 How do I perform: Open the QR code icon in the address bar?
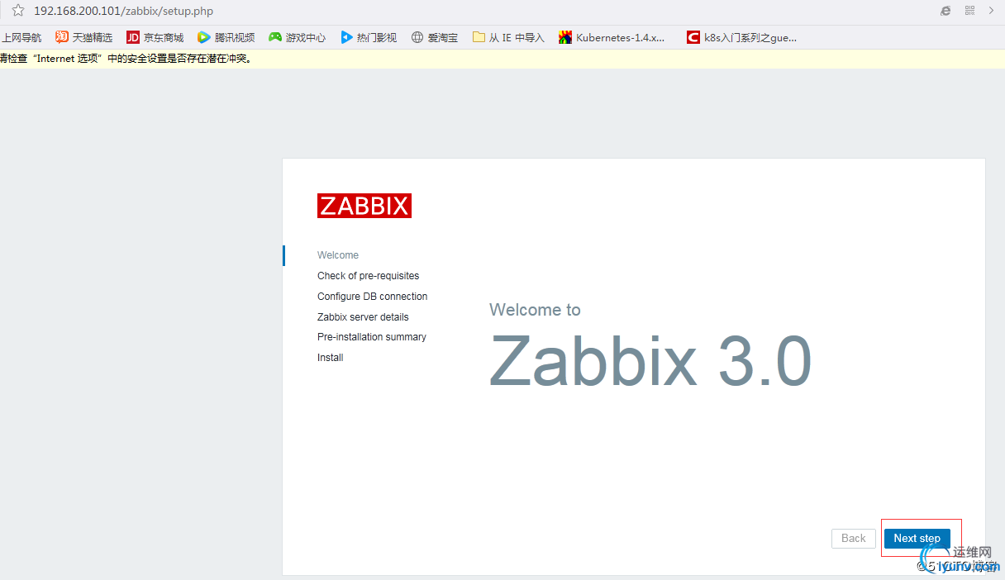(970, 11)
